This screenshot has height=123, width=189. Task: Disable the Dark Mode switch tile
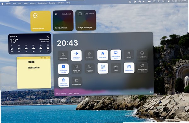[103, 55]
